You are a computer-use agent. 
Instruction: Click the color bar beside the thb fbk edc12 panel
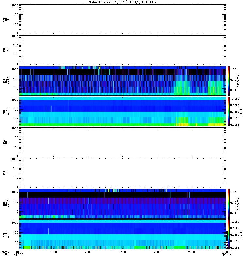coord(229,81)
